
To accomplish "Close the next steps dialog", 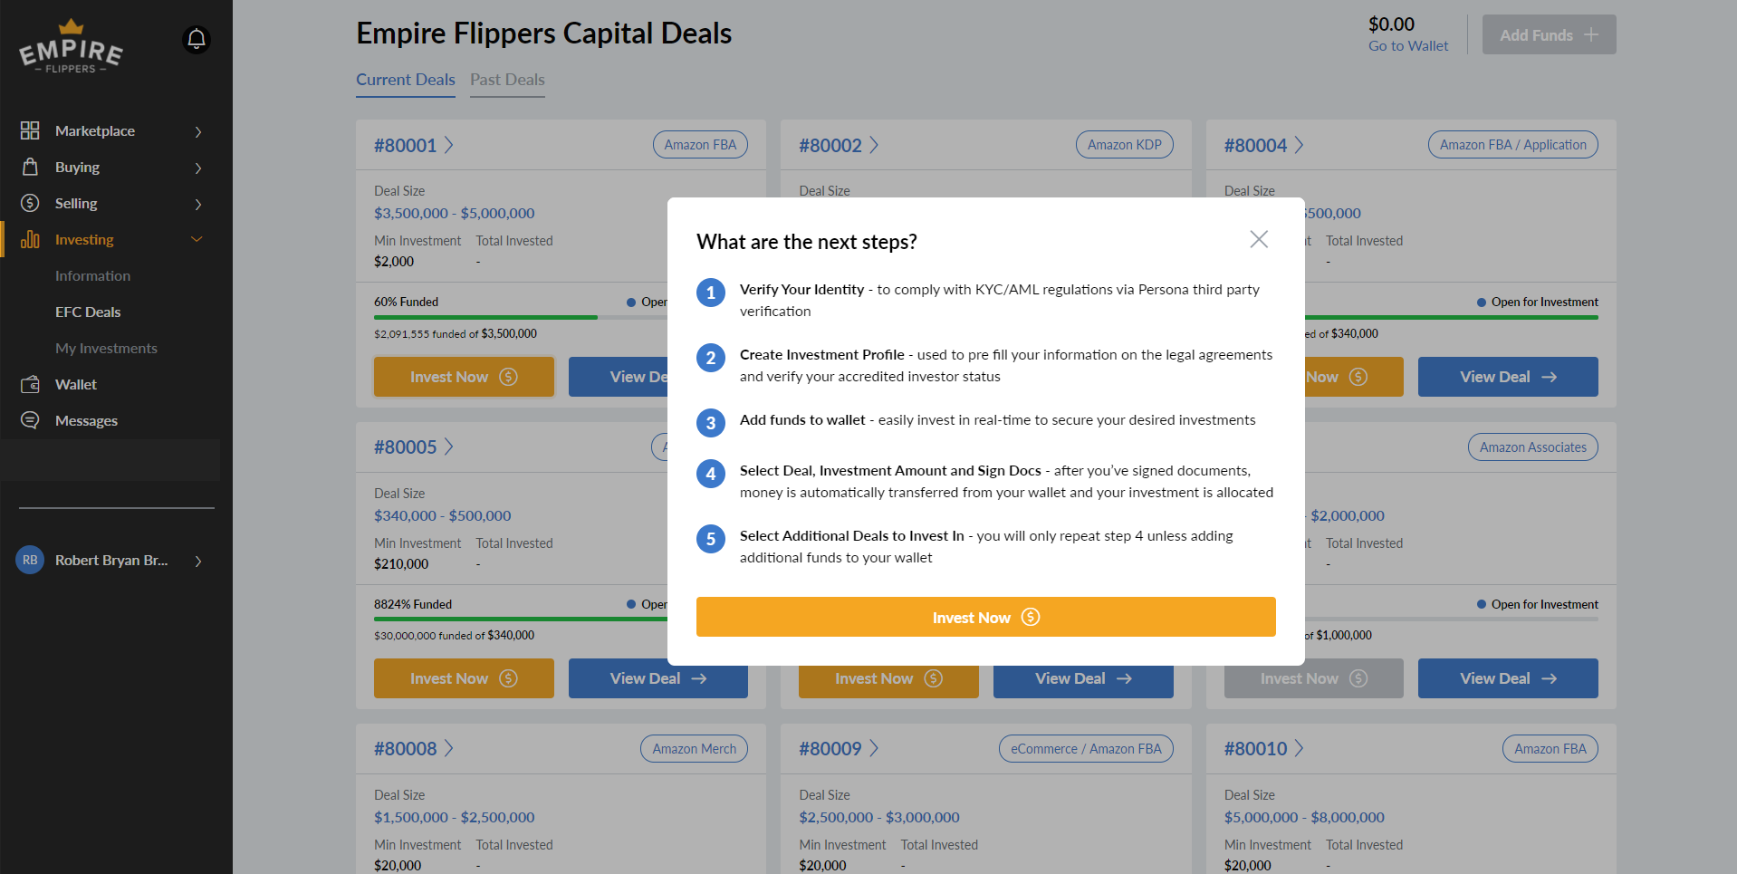I will pyautogui.click(x=1259, y=239).
